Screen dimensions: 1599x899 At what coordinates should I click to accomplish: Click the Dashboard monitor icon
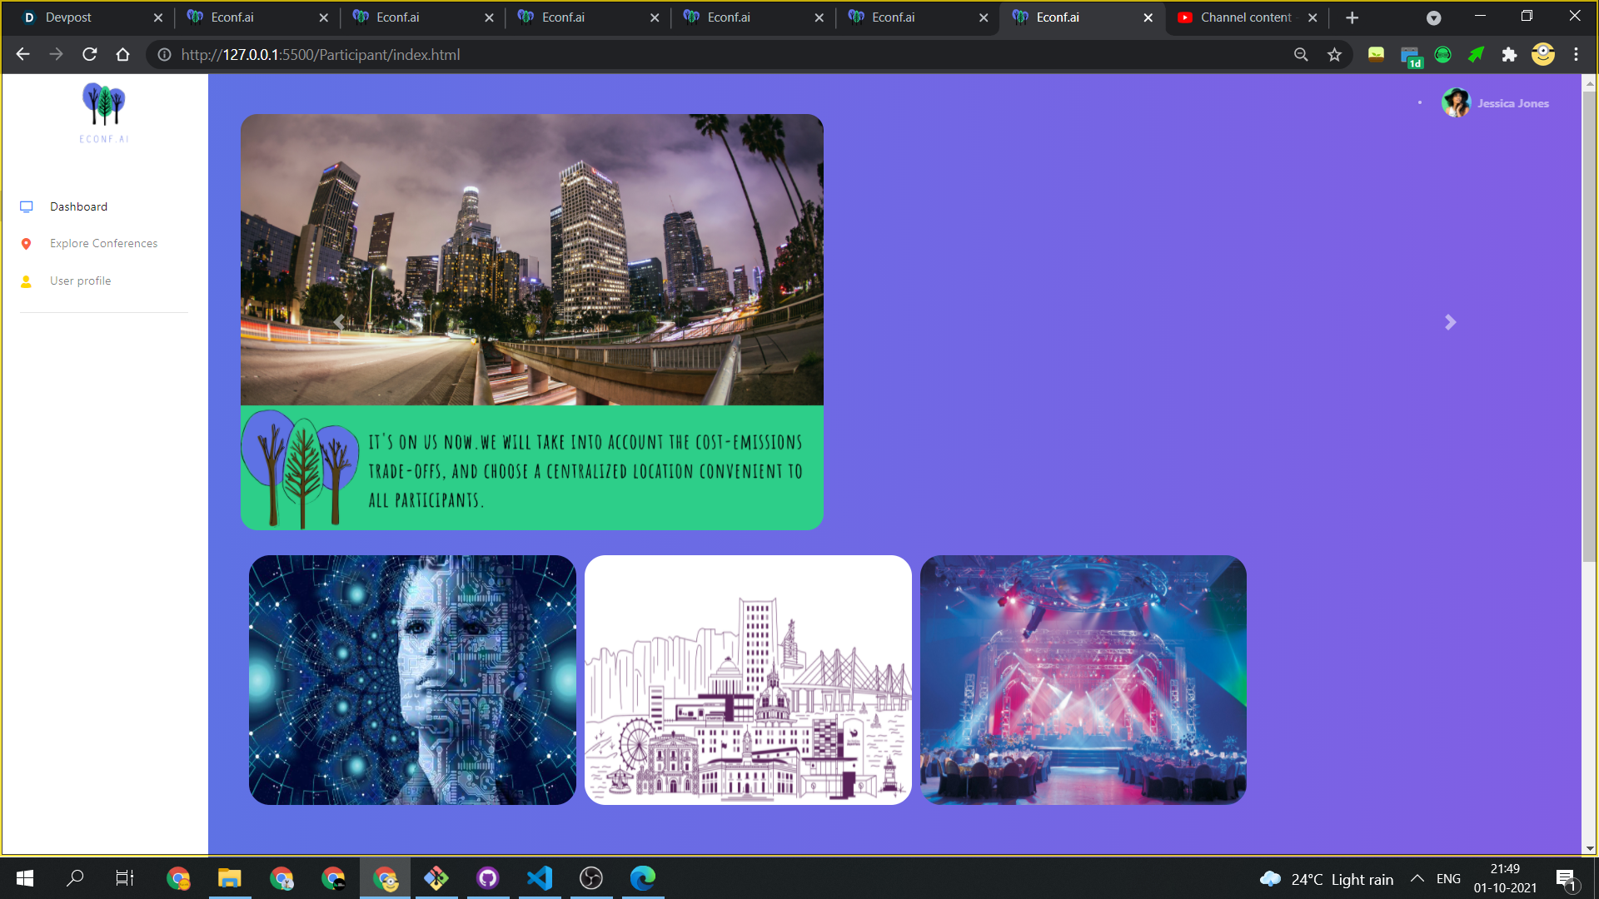(27, 206)
